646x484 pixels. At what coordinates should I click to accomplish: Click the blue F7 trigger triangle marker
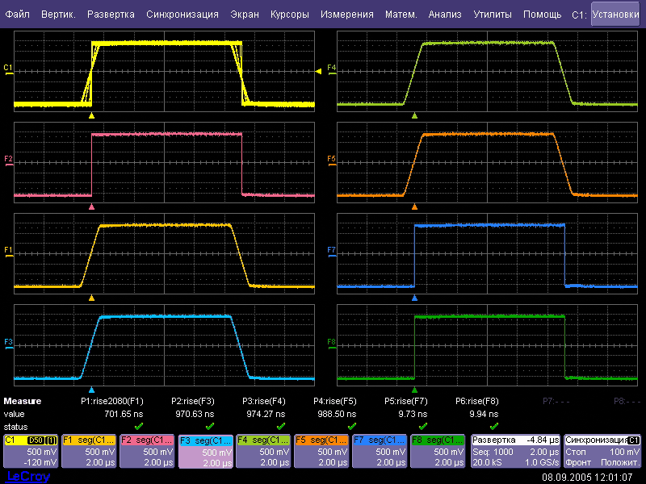tap(414, 298)
